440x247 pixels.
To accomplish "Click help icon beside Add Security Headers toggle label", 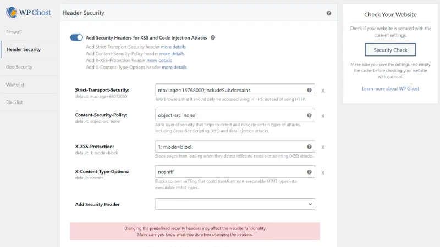I will point(213,38).
